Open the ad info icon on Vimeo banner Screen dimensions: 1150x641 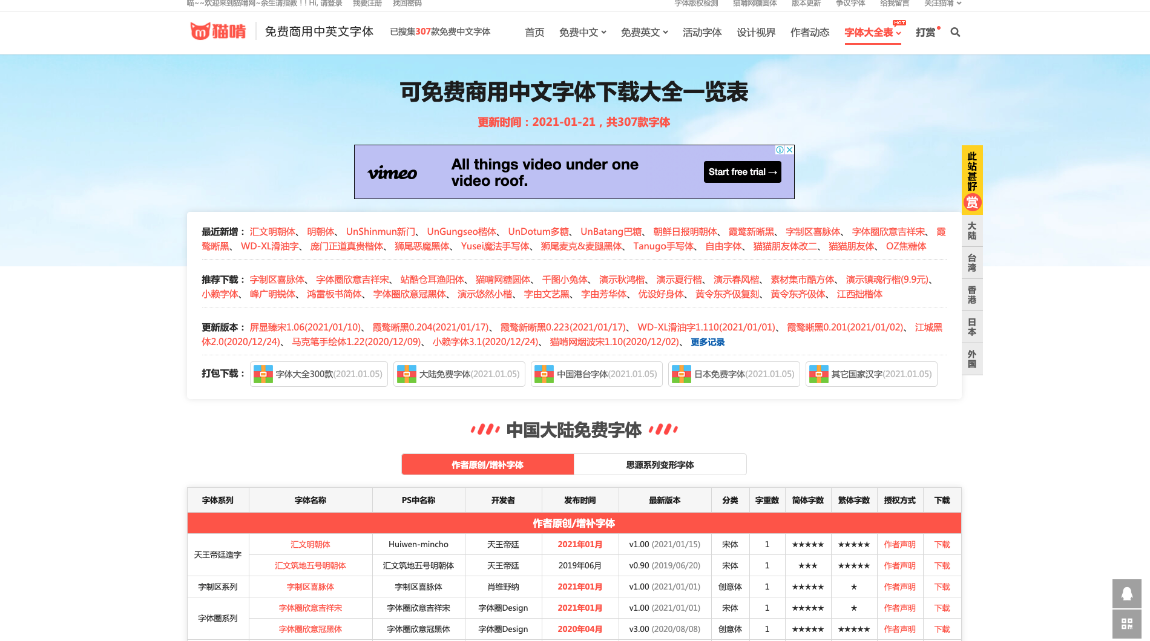pos(780,150)
